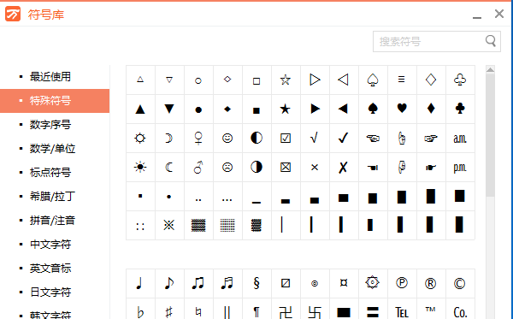Insert the bold ballot X symbol
Screen dimensions: 513x319
tap(344, 167)
